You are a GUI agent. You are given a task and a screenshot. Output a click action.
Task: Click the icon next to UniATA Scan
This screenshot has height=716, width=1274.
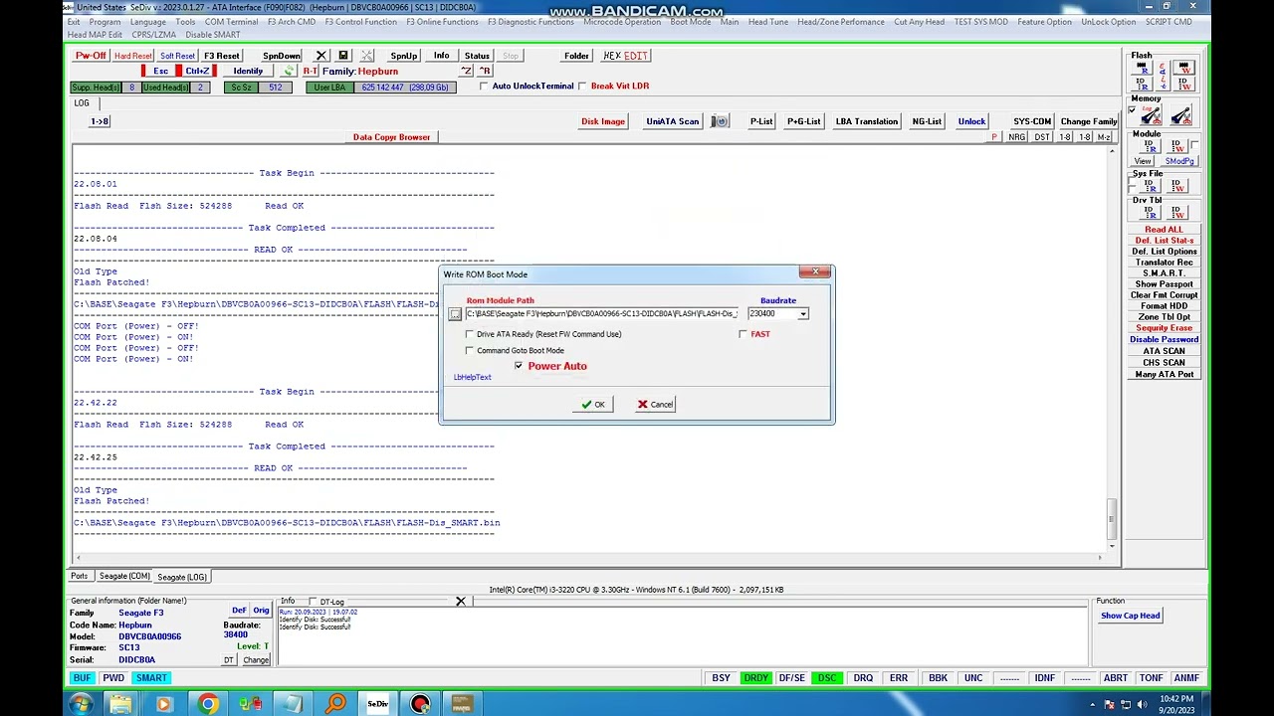point(721,121)
